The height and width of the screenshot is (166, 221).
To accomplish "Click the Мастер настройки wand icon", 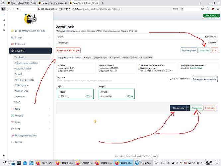I will coord(12,135).
